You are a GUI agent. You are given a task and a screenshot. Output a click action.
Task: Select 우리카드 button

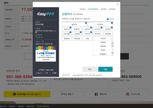(x=98, y=34)
